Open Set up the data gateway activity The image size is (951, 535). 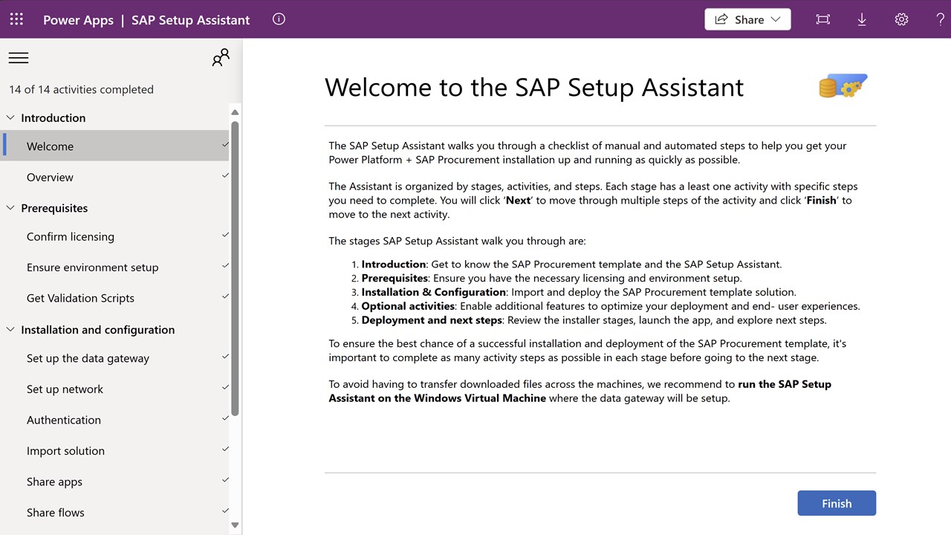click(116, 358)
